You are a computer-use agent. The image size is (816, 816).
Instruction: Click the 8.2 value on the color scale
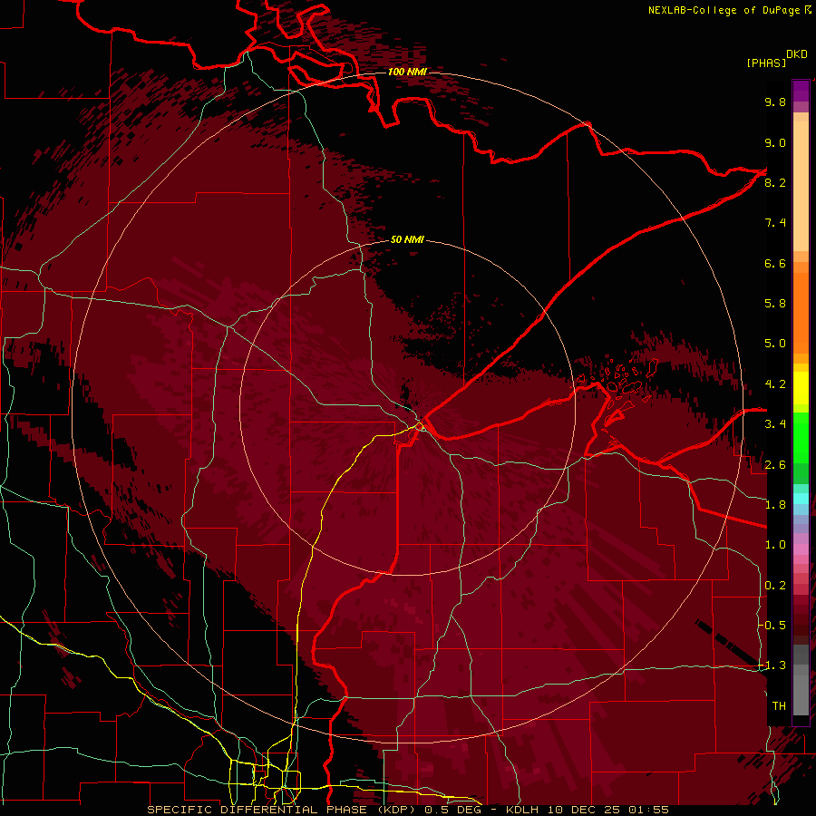[x=775, y=182]
